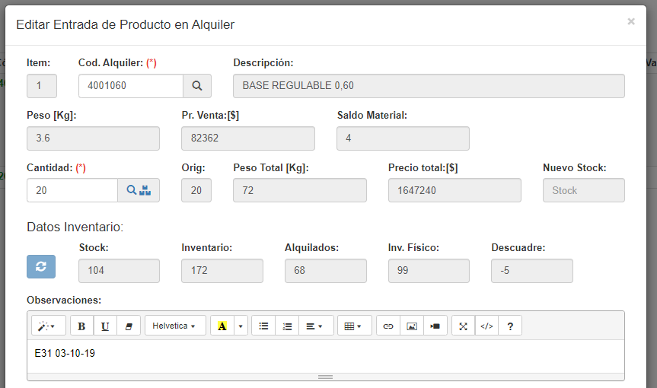Expand the magic wand style dropdown
The height and width of the screenshot is (388, 657).
(x=48, y=326)
